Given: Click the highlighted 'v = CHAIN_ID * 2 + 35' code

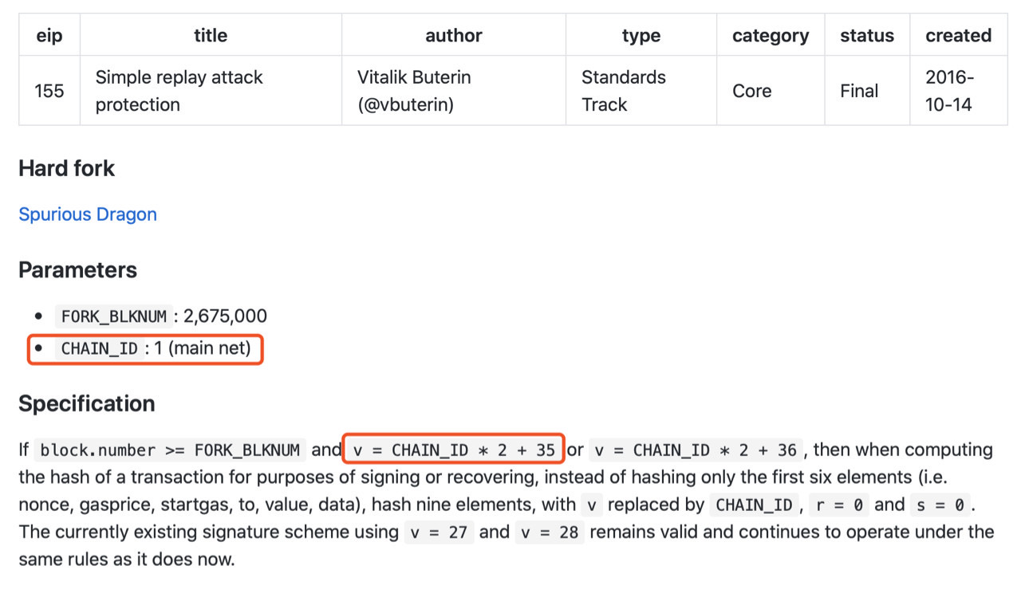Looking at the screenshot, I should 454,450.
